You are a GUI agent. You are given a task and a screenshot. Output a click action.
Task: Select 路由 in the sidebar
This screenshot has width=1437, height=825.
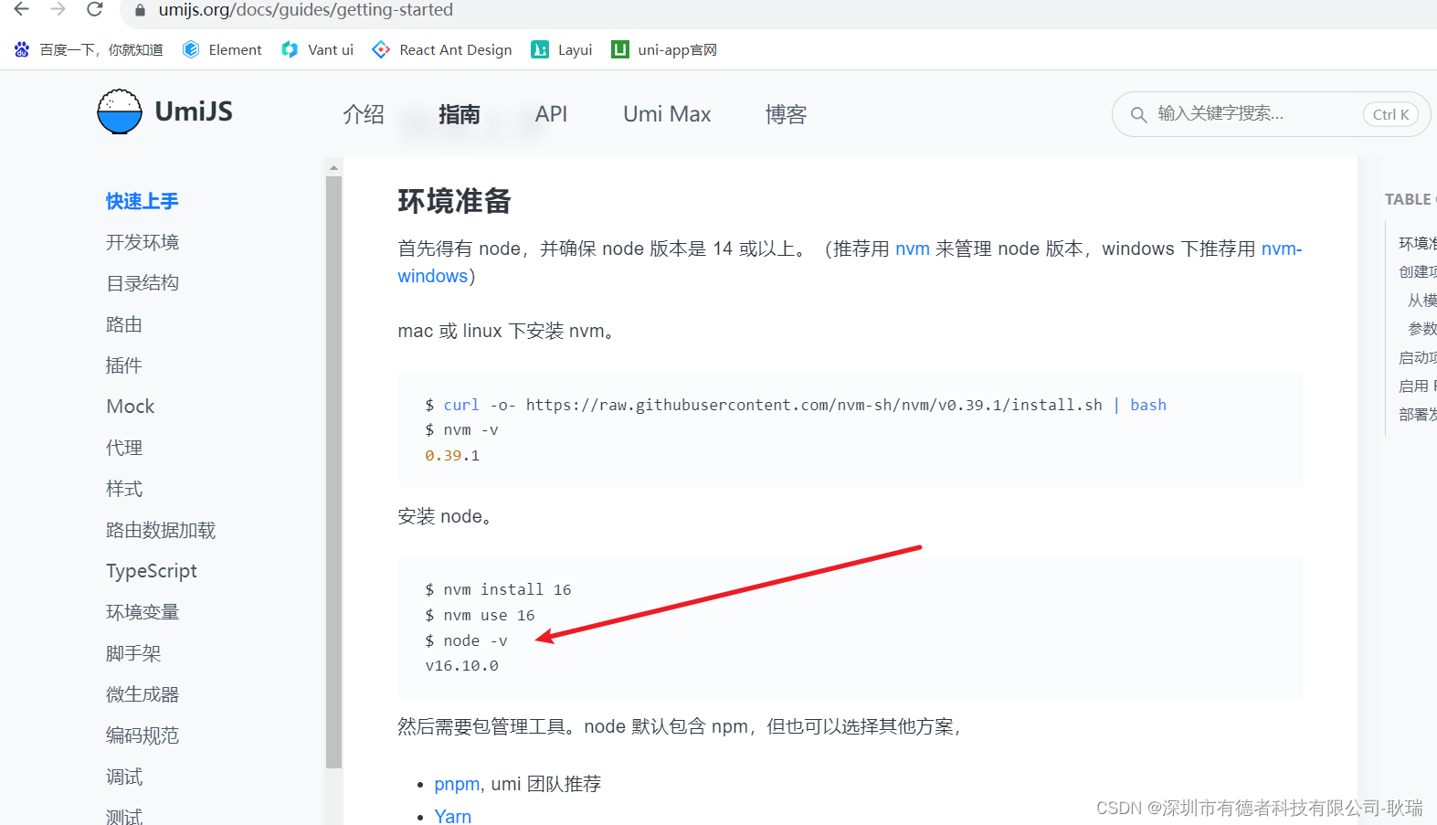(x=124, y=324)
